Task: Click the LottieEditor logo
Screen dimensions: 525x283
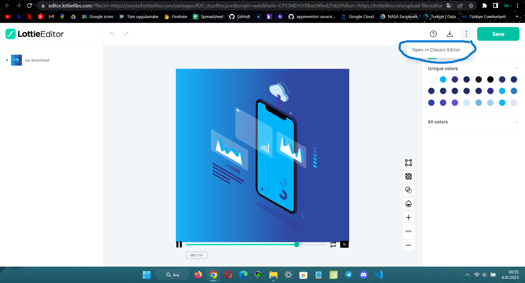Action: [x=34, y=34]
